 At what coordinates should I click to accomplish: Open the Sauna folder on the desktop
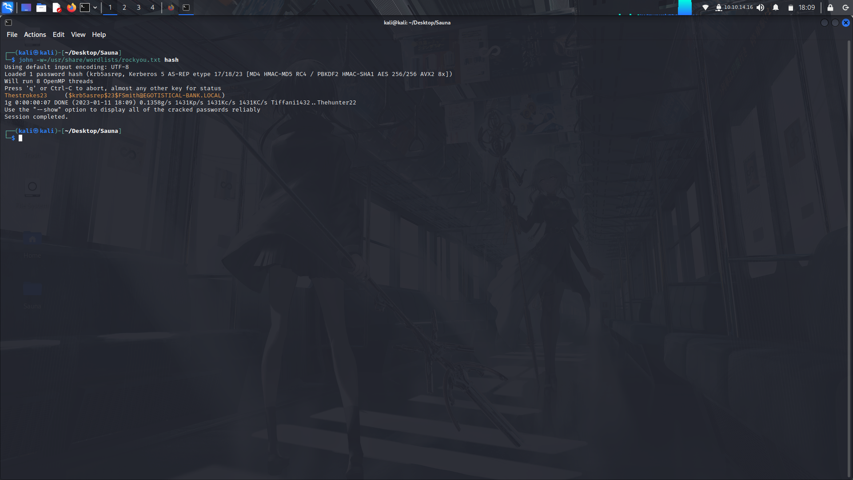(x=32, y=290)
